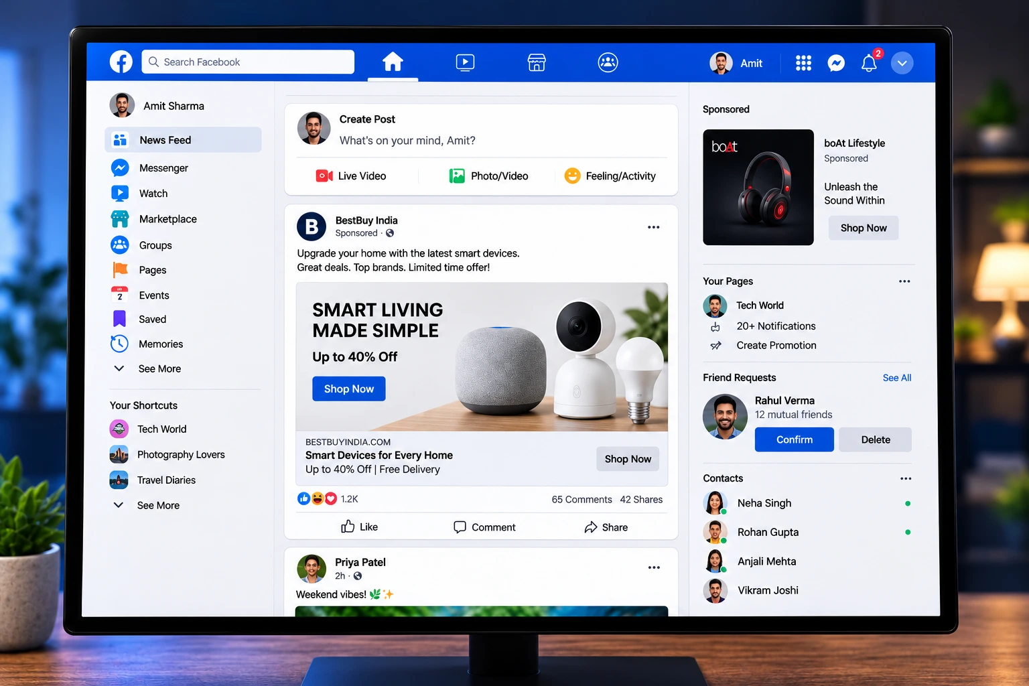Open Amit profile in top bar

[736, 63]
